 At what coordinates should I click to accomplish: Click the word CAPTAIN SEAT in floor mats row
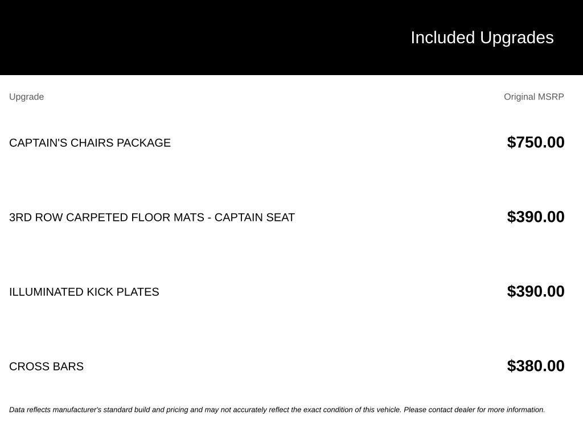click(x=254, y=217)
